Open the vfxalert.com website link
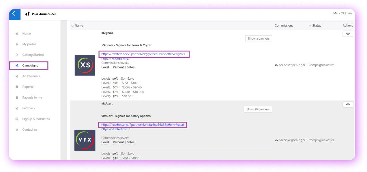Screen dimensions: 367x172 tap(116, 129)
